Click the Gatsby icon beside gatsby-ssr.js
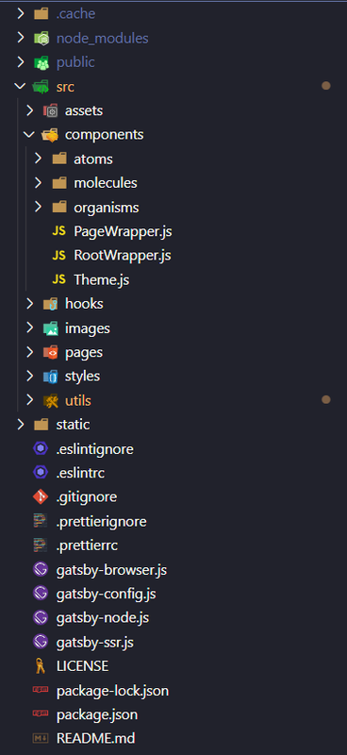Screen dimensions: 347x755 41,642
